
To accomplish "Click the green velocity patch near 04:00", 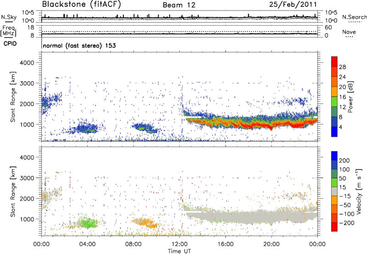I will 89,222.
